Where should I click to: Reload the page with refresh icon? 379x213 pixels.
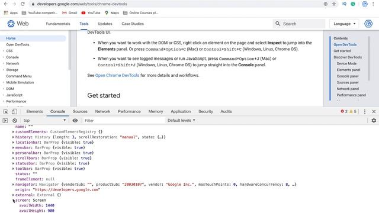pos(23,4)
